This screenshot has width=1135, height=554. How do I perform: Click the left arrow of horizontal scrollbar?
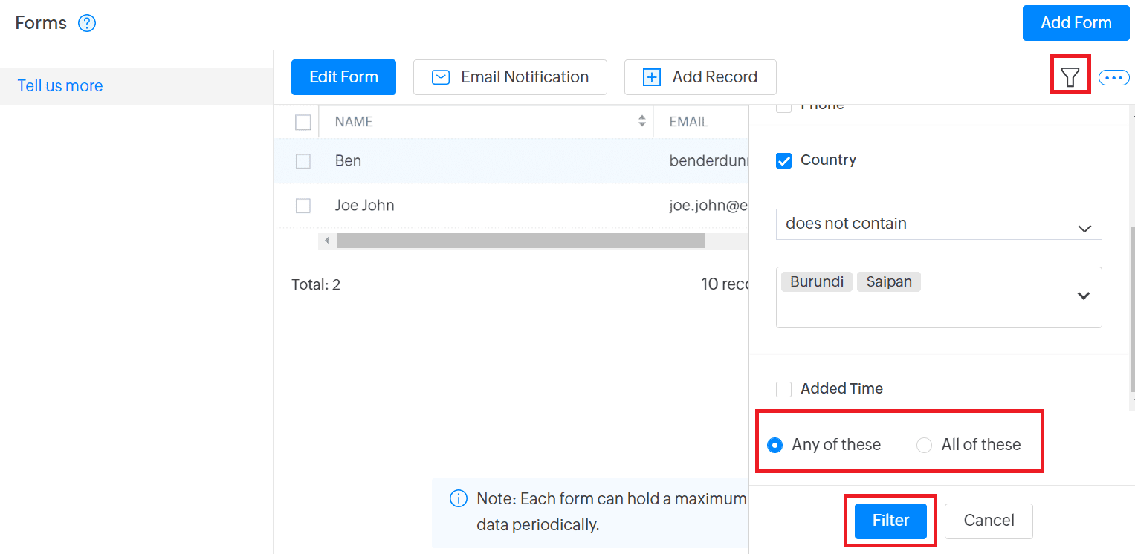(x=327, y=241)
